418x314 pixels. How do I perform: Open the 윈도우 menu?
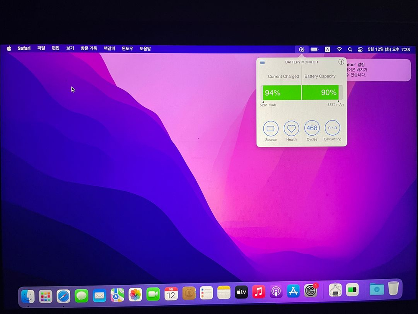127,49
